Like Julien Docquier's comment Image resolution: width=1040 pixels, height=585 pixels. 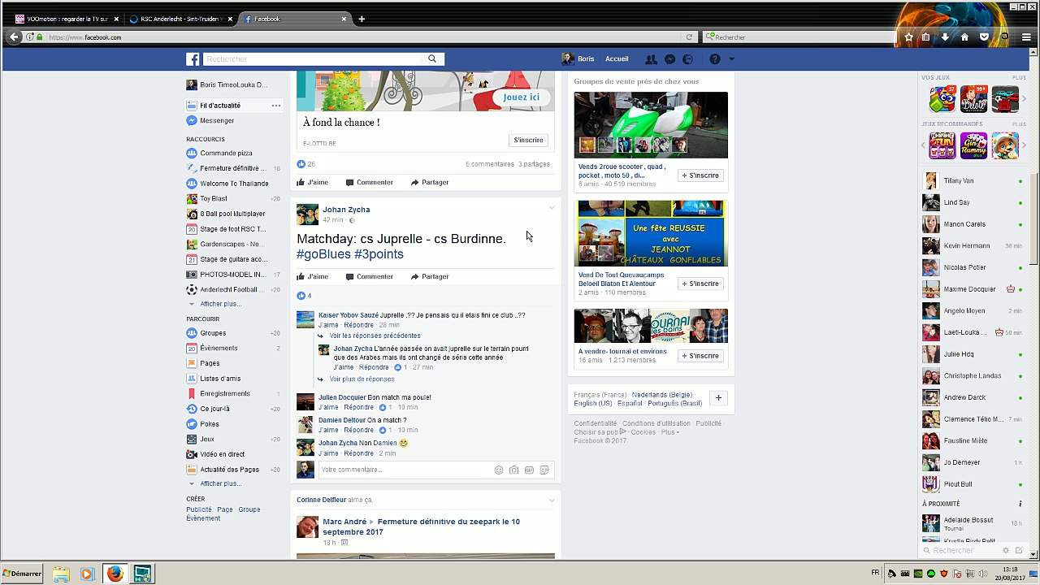(328, 407)
